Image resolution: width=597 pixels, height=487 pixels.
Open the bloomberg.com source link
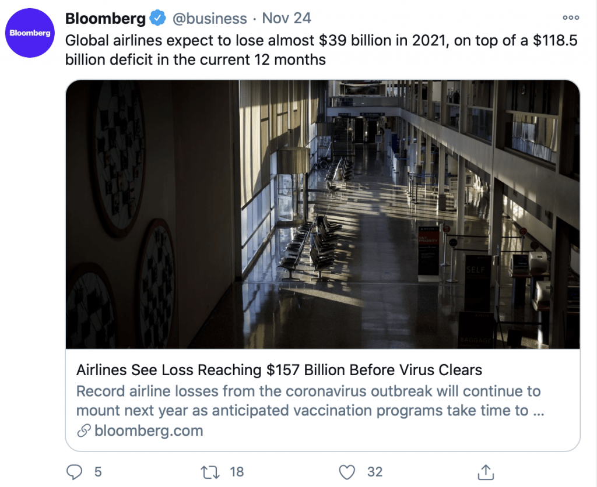tap(149, 430)
